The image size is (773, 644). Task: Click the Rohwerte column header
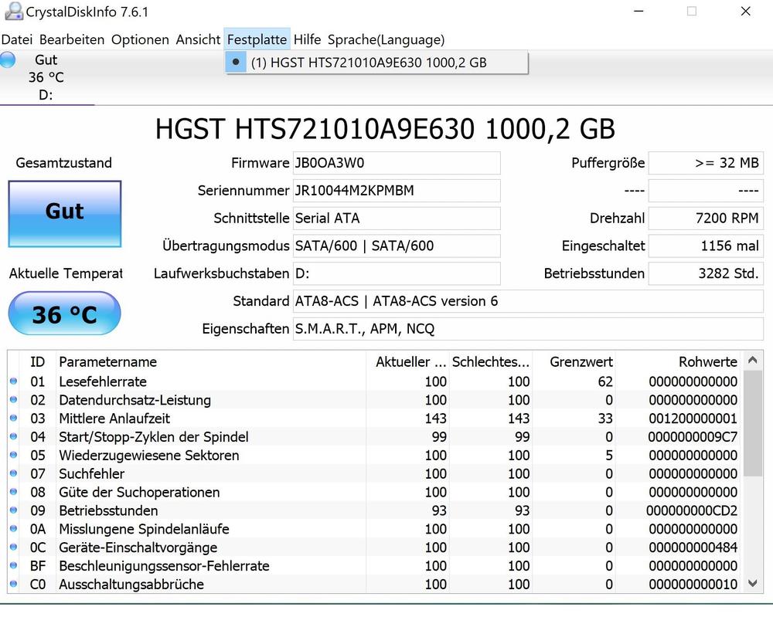707,361
